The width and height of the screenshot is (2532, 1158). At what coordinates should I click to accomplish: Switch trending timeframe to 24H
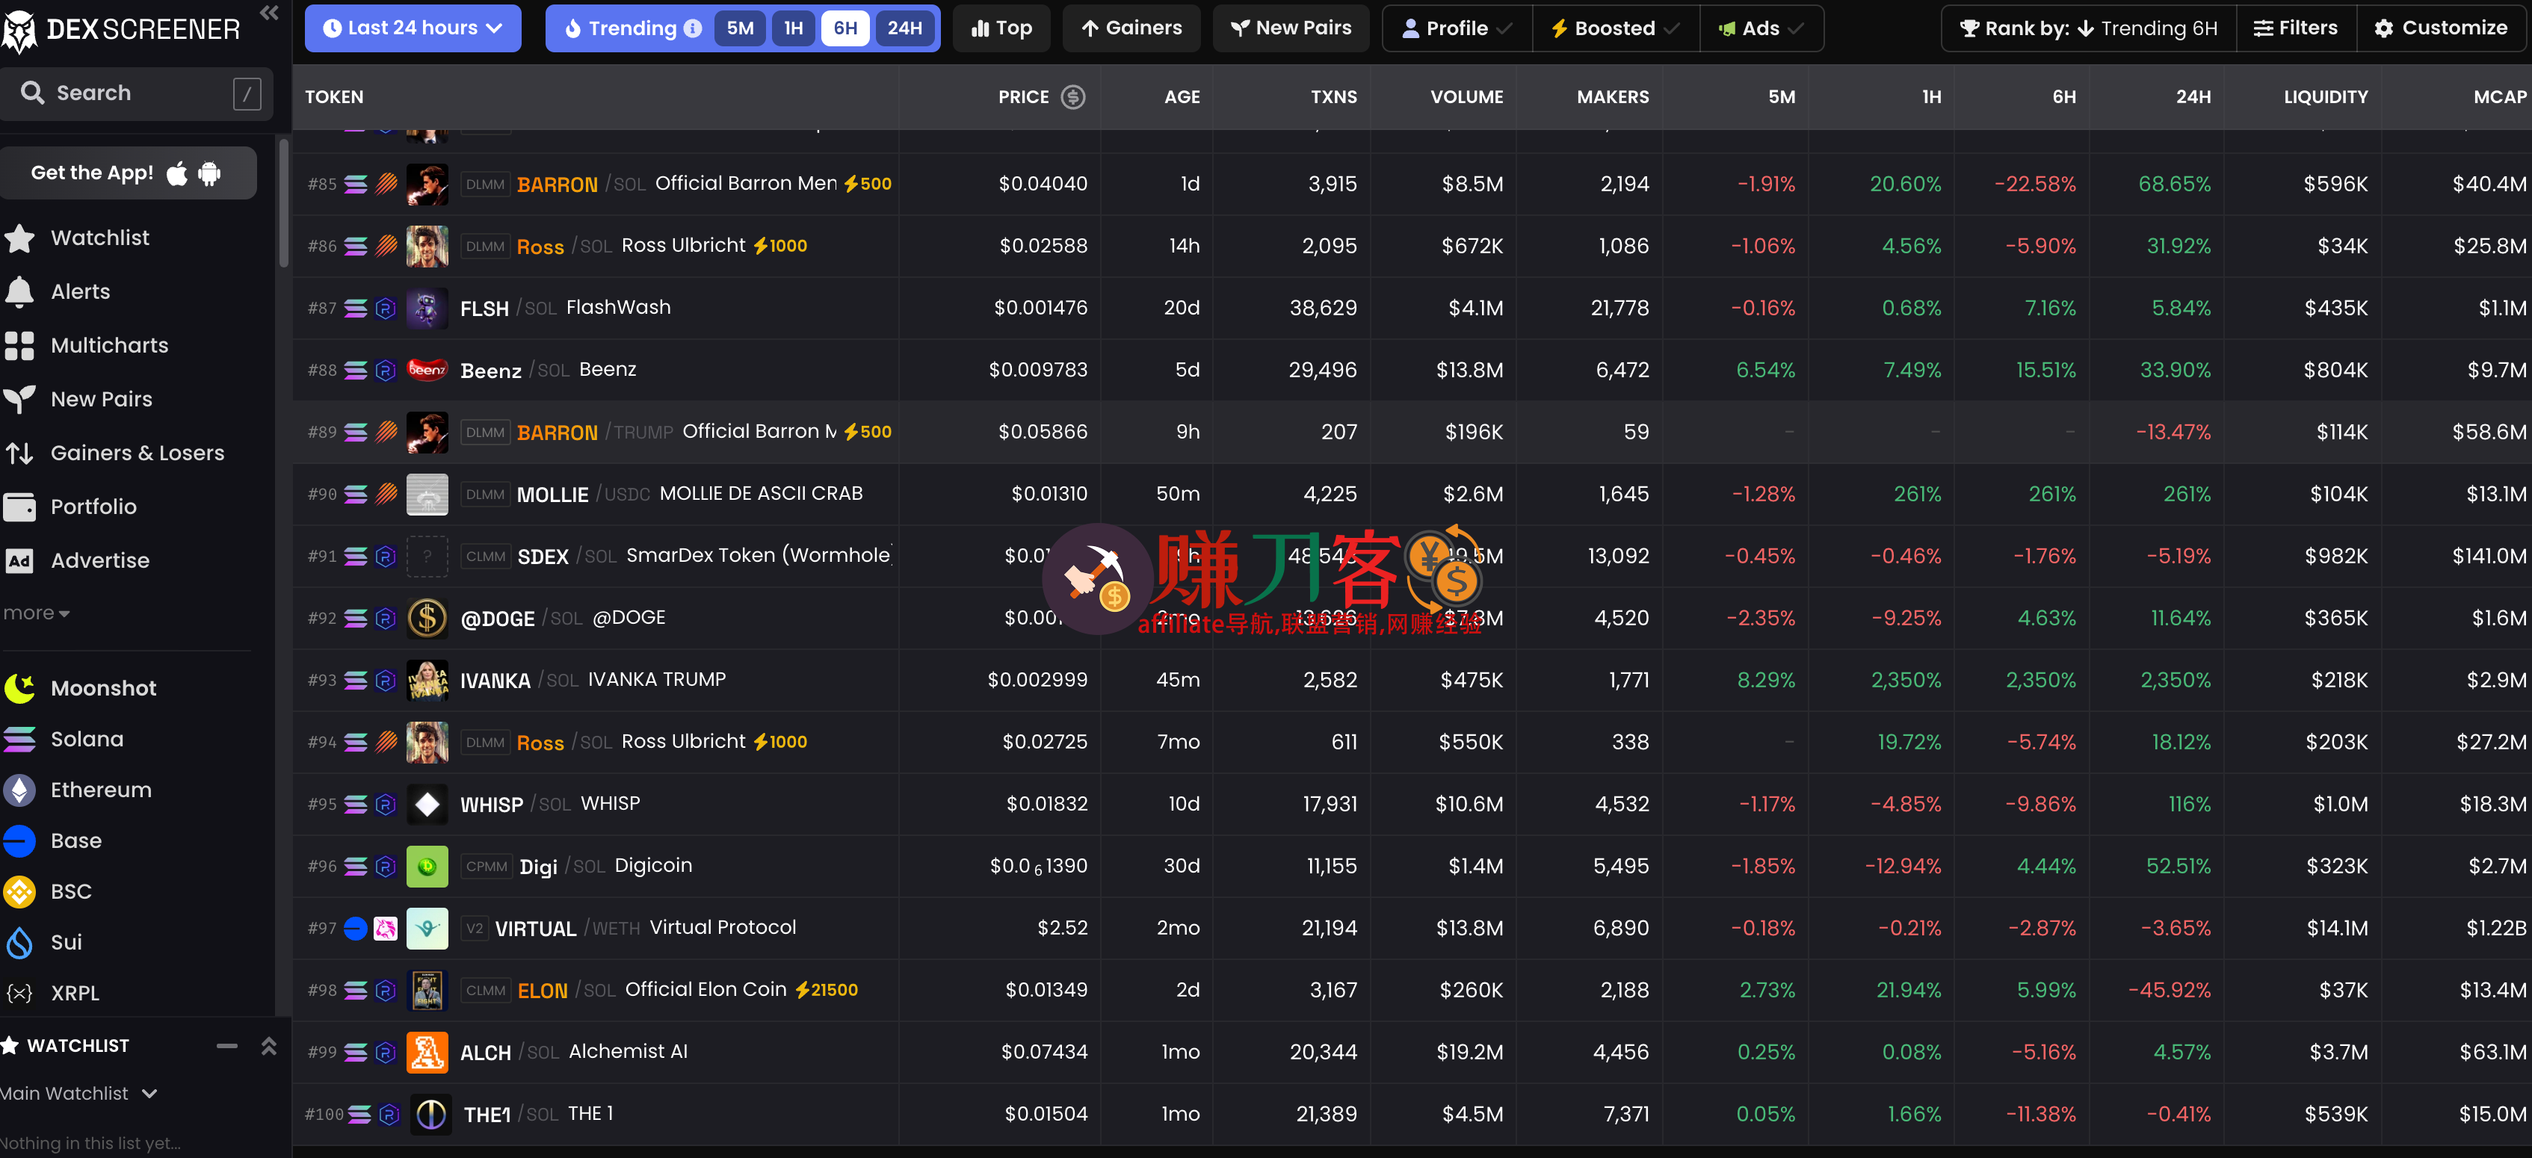click(904, 28)
